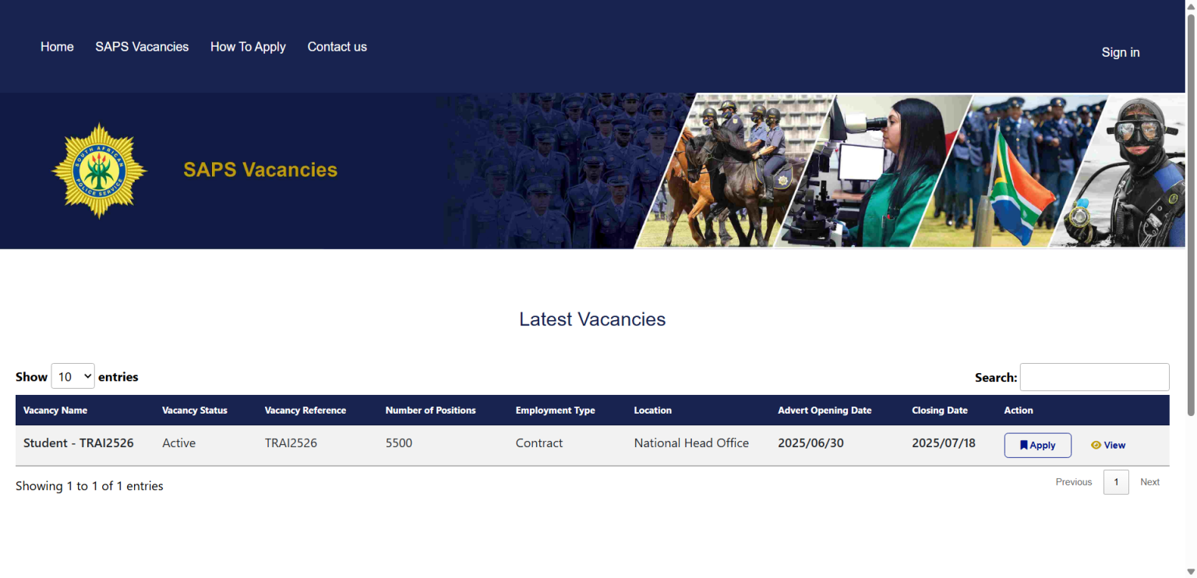This screenshot has height=578, width=1197.
Task: Click the bookmark icon inside Apply button
Action: point(1023,445)
